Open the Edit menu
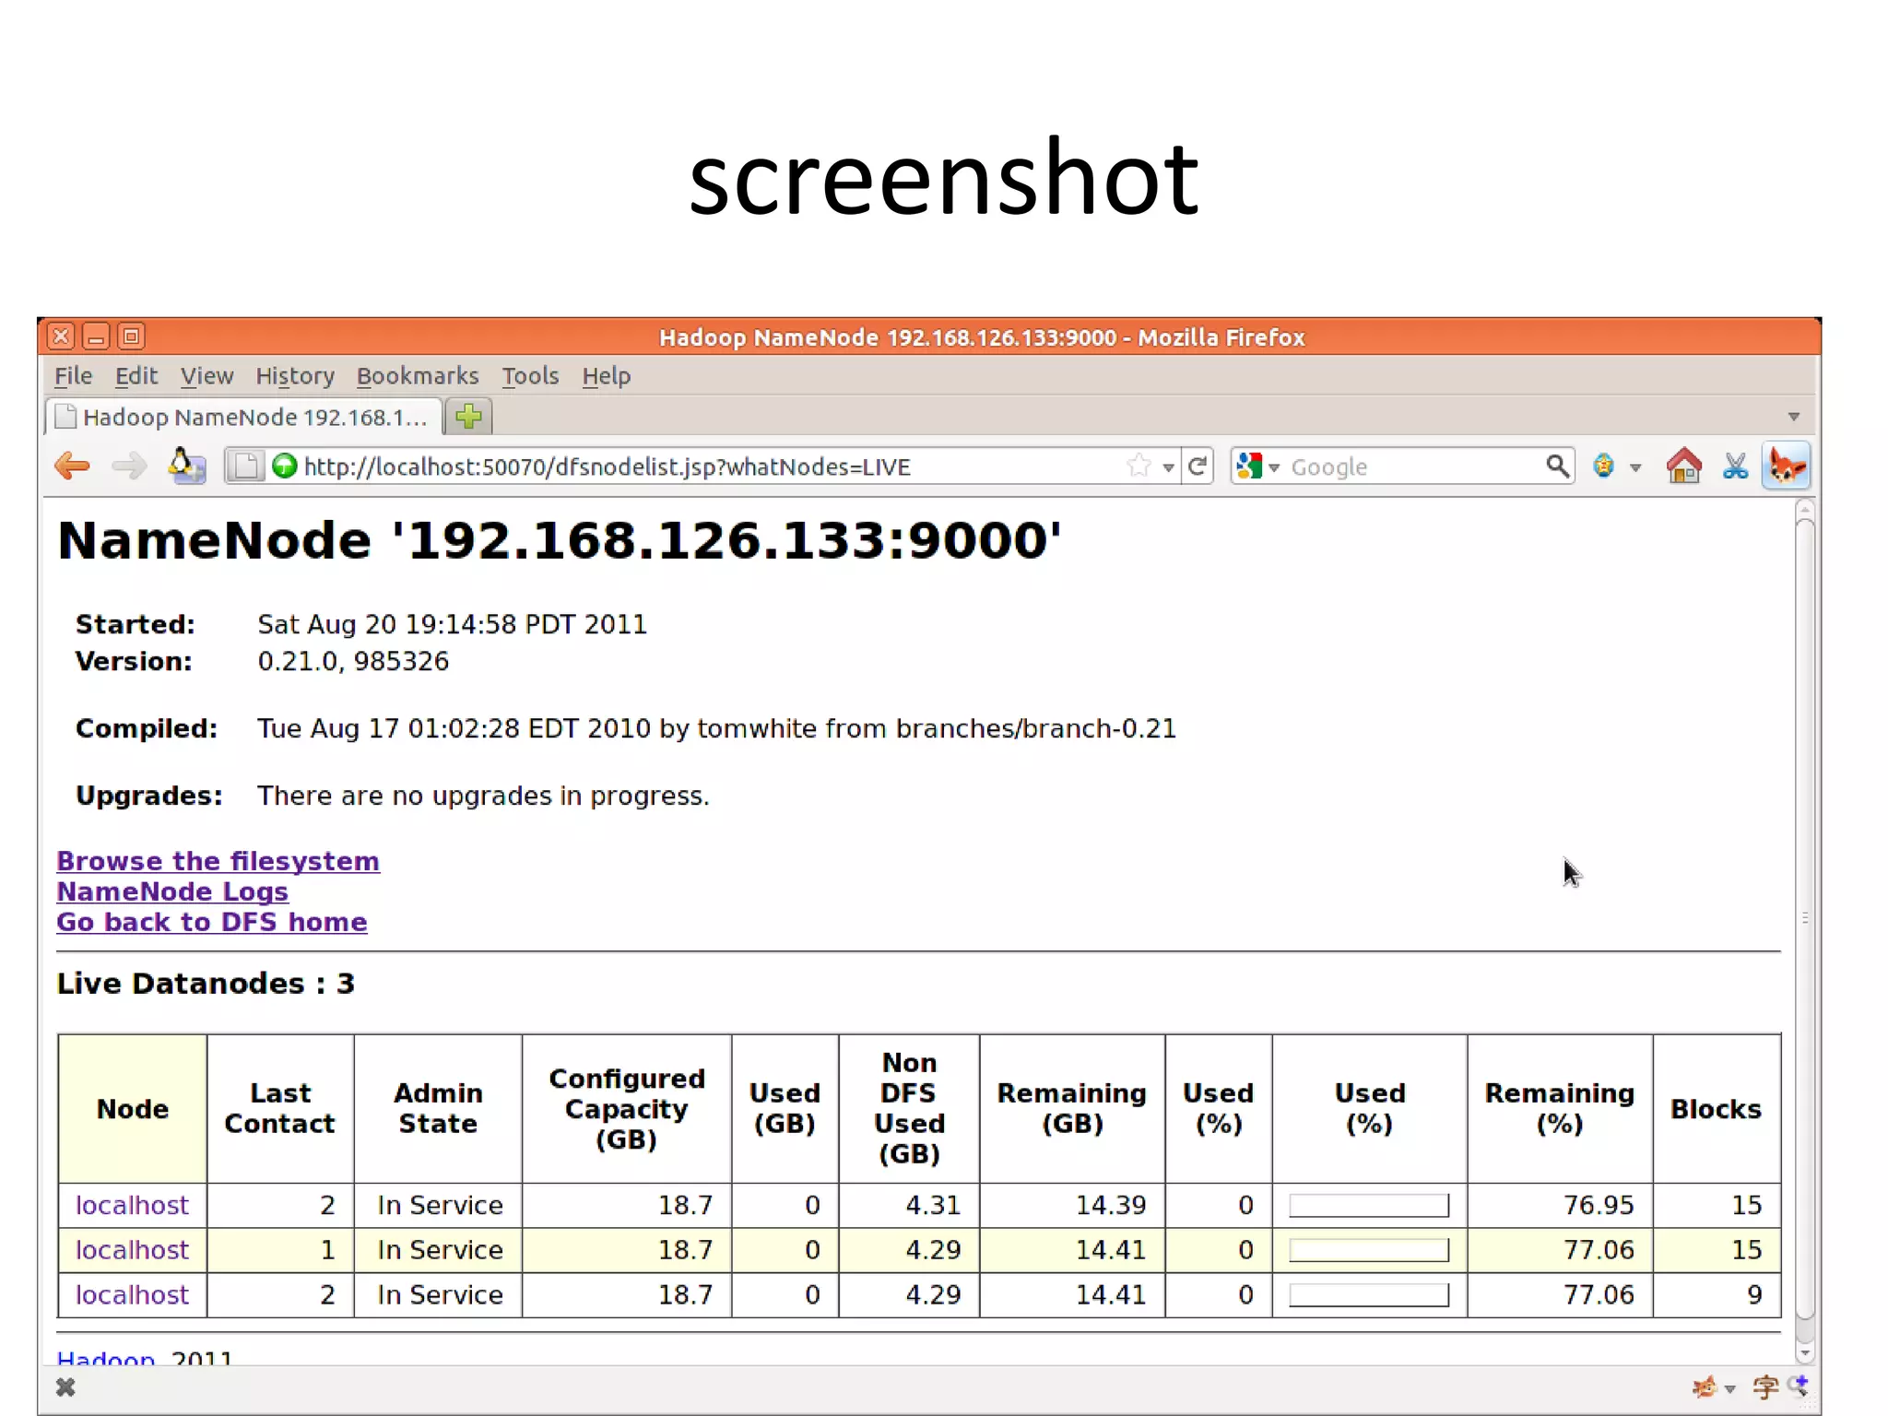This screenshot has width=1888, height=1416. click(136, 376)
